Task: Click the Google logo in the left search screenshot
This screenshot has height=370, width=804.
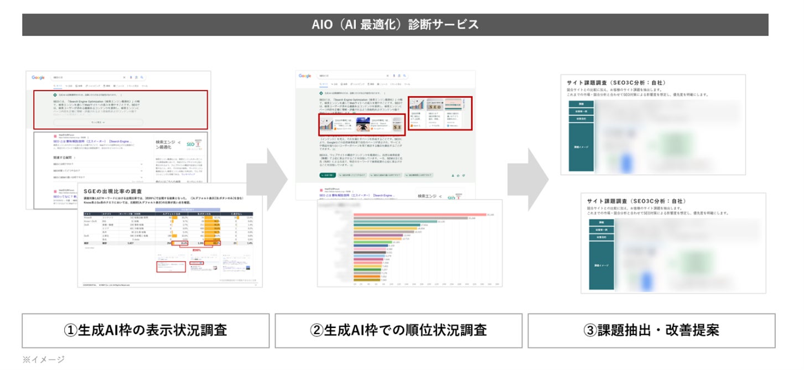Action: [x=38, y=78]
